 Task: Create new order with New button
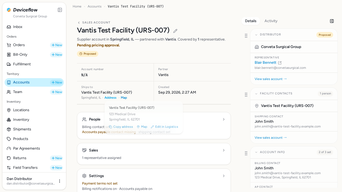coord(57,45)
